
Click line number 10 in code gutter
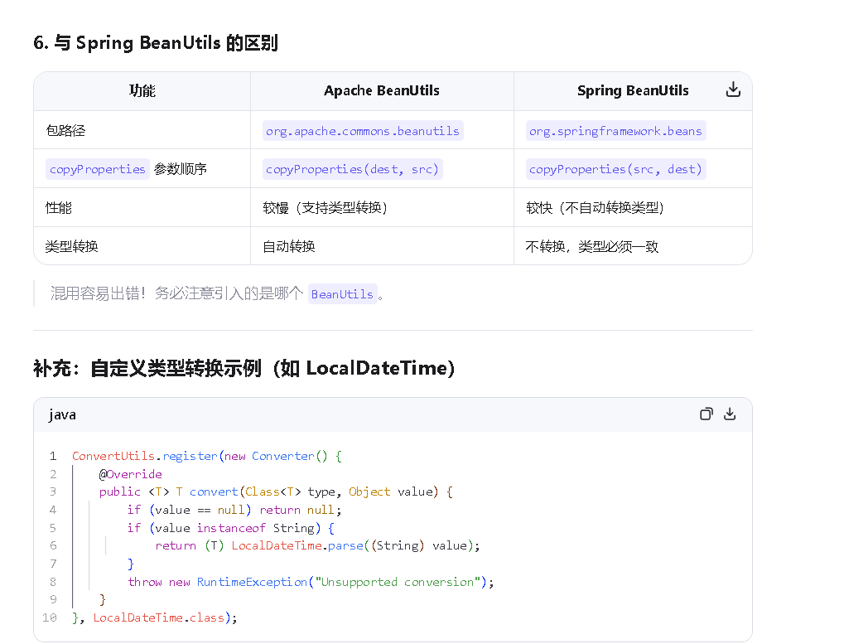tap(50, 617)
